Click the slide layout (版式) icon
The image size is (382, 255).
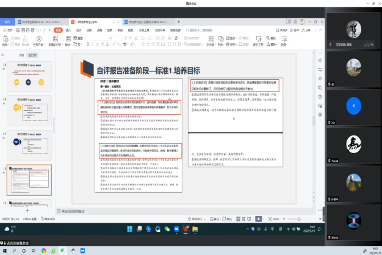coord(68,38)
